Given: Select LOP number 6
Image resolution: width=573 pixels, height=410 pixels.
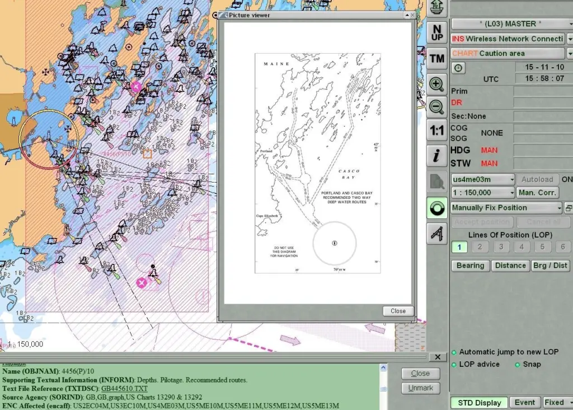Looking at the screenshot, I should coord(563,247).
